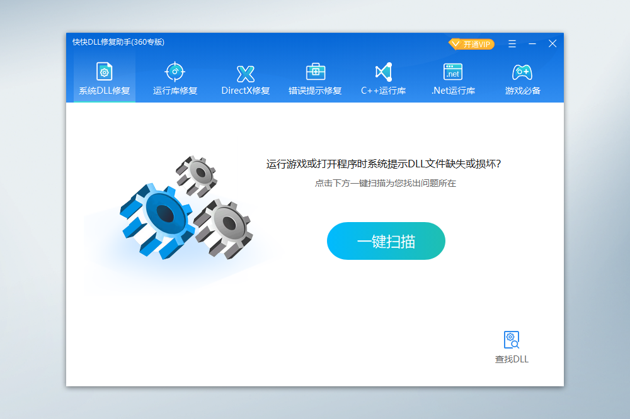Start the 一键扫描 scan
Screen dimensions: 630x419
[x=386, y=241]
